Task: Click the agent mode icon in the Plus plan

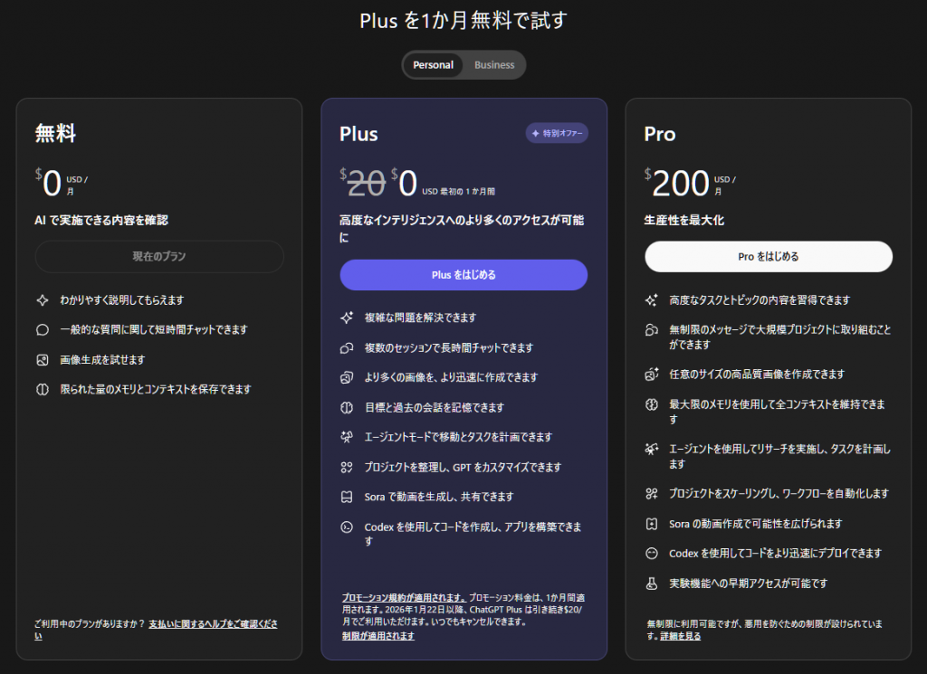Action: click(346, 437)
